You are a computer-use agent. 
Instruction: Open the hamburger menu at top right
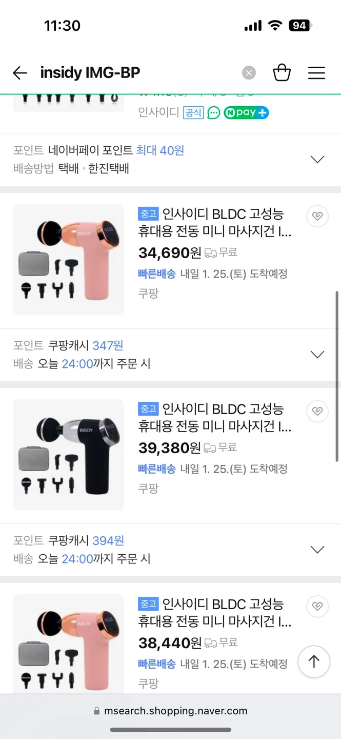click(x=316, y=72)
